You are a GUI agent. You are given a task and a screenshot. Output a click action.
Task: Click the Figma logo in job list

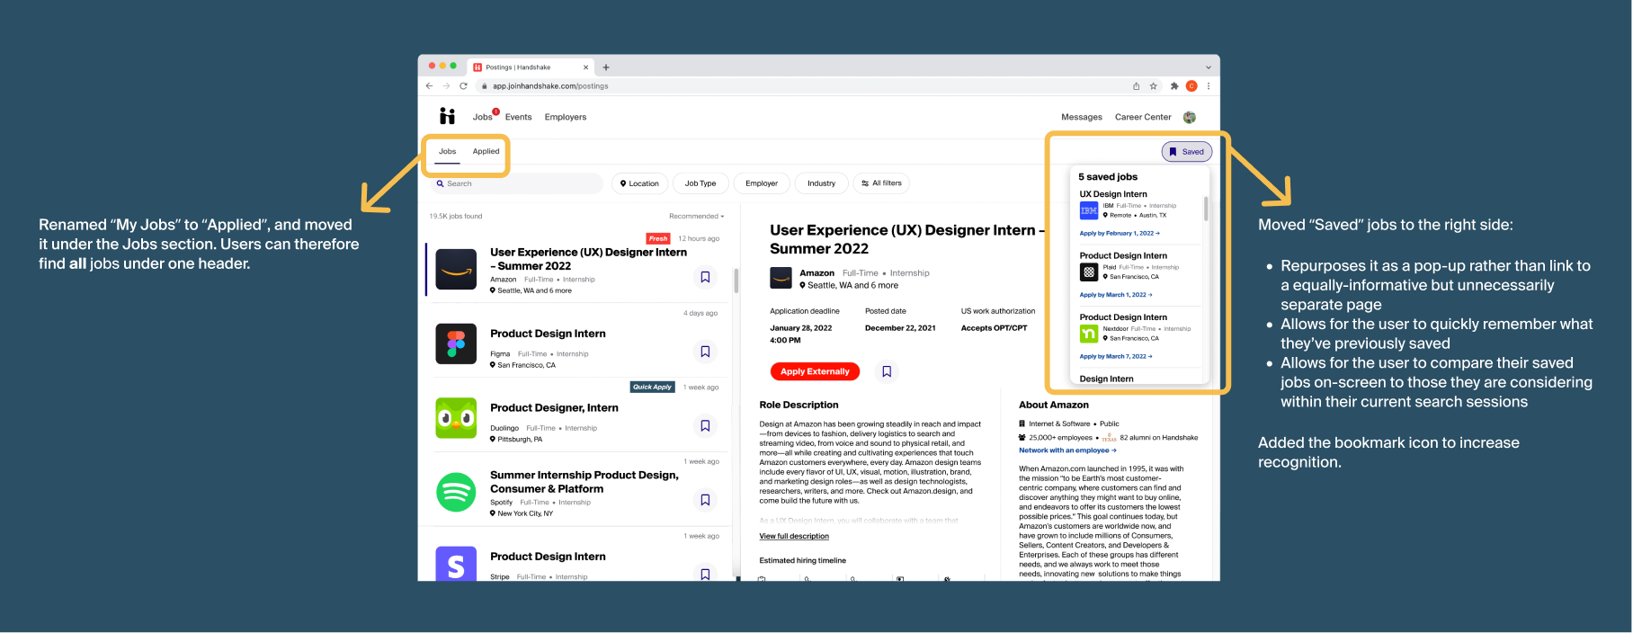[456, 344]
